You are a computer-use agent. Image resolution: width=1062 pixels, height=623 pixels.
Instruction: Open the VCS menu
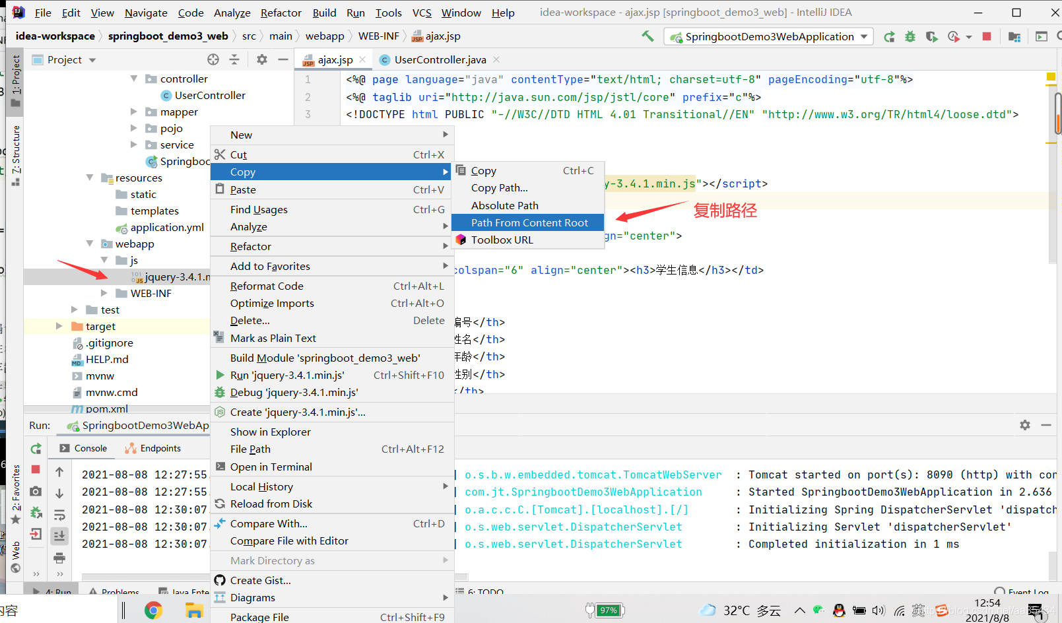[x=422, y=13]
